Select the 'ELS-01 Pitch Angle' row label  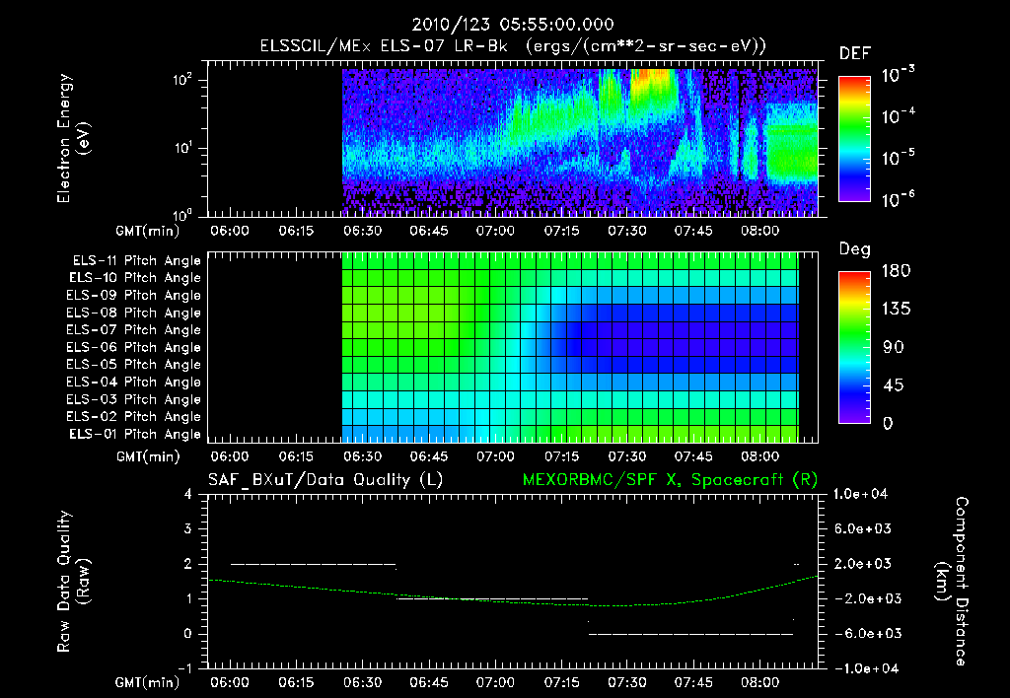point(135,434)
